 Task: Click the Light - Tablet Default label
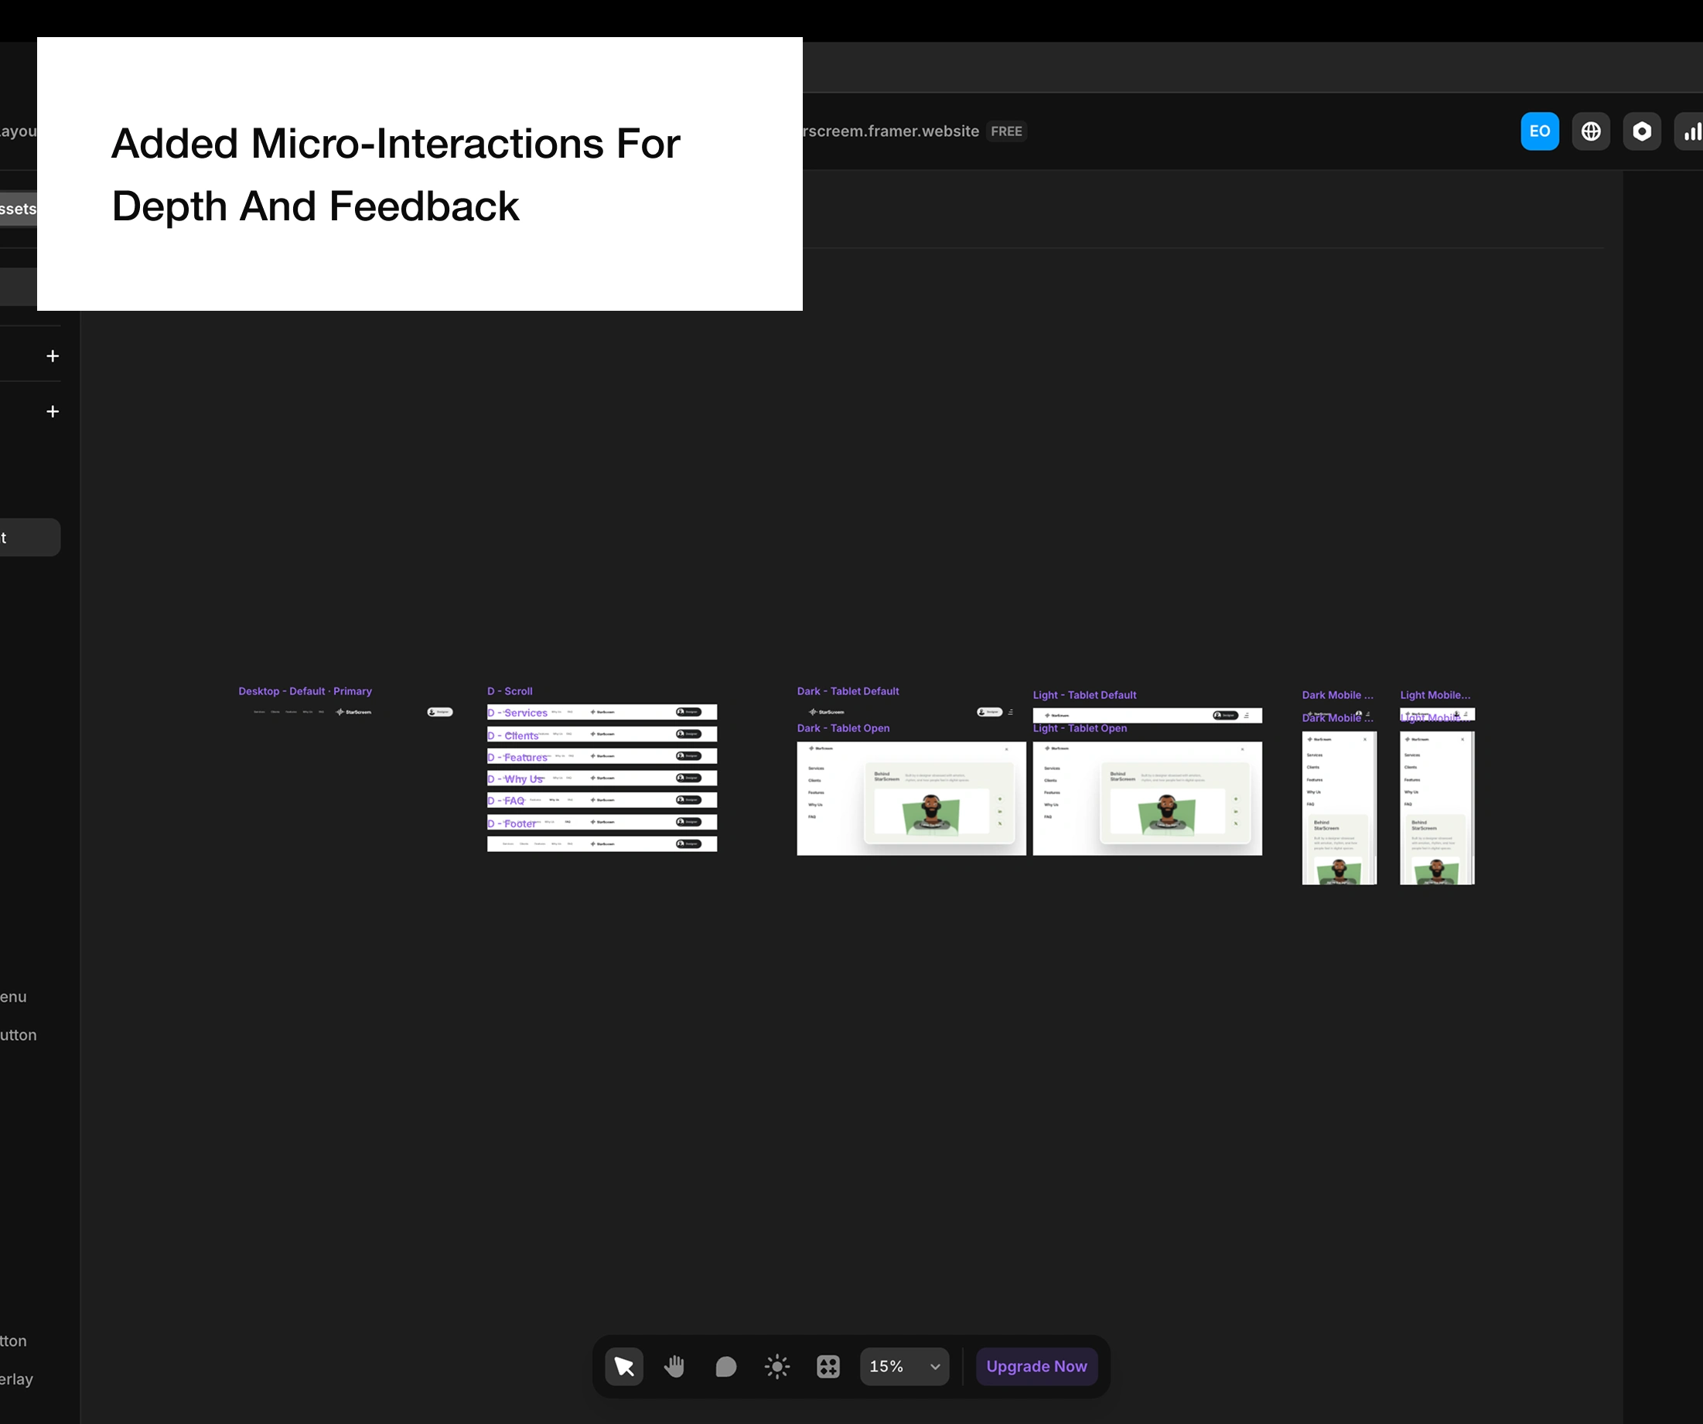pos(1084,696)
